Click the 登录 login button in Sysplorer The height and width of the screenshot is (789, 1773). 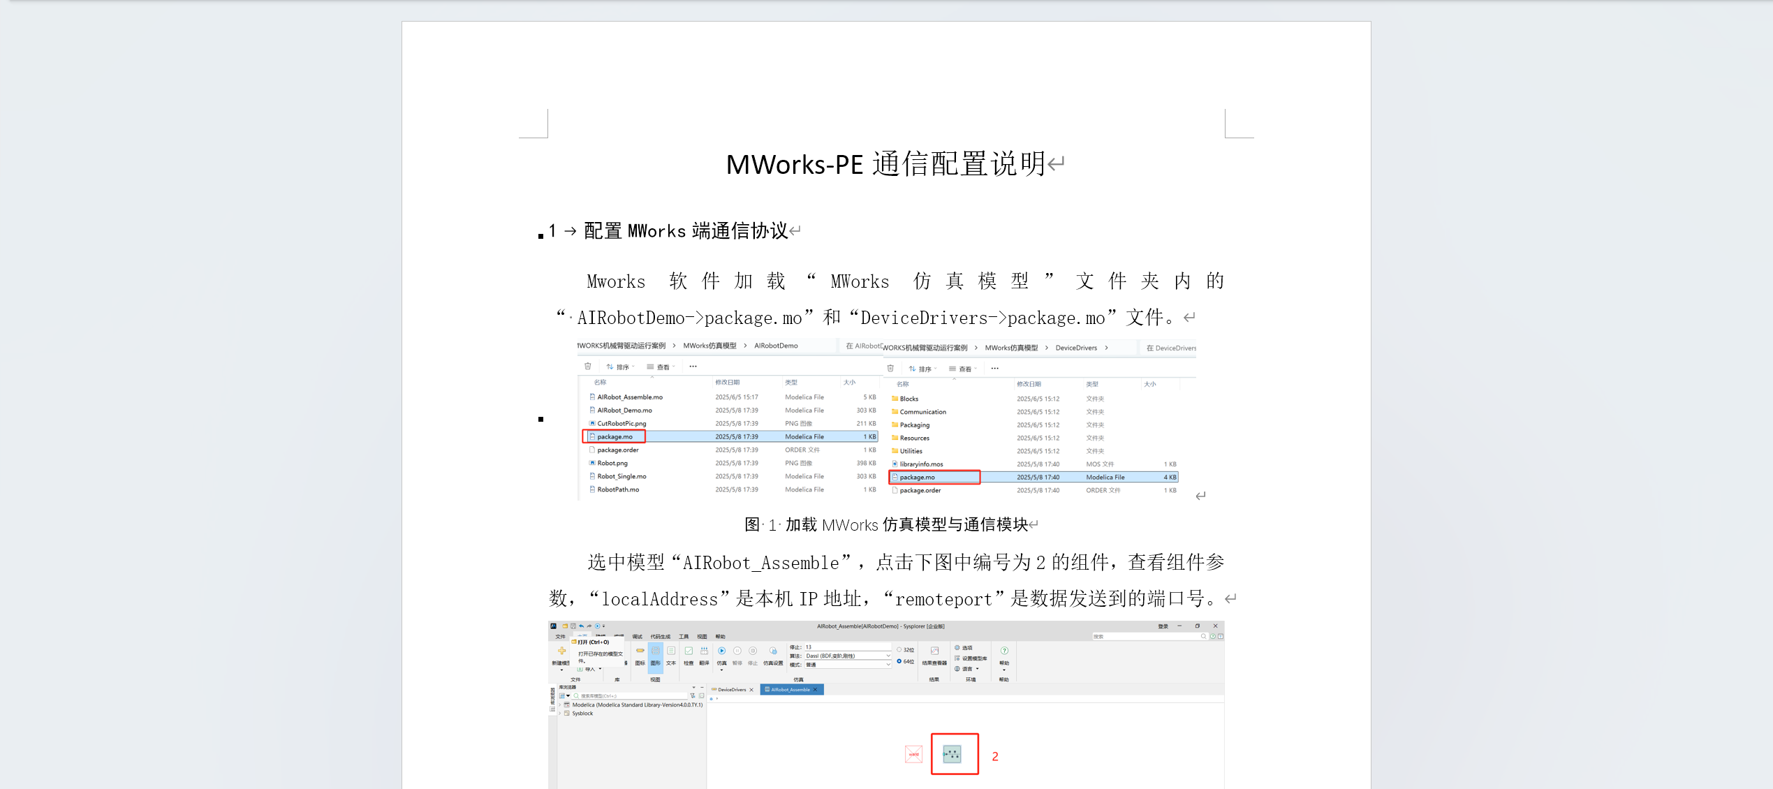(1163, 626)
